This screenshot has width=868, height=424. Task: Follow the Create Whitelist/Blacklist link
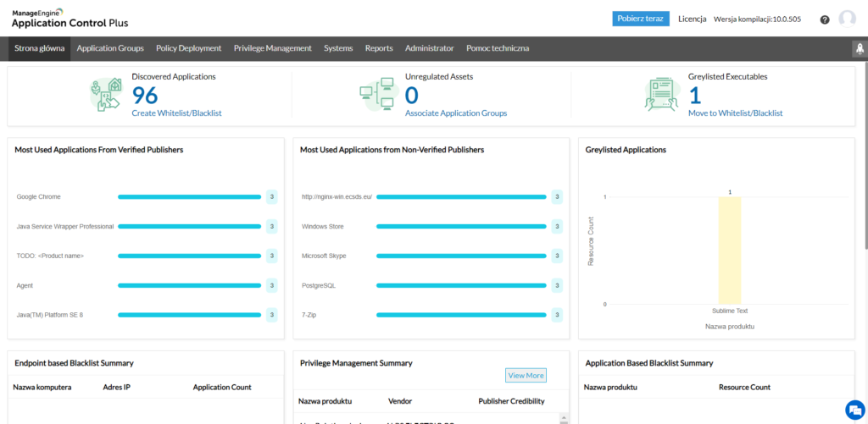pyautogui.click(x=176, y=113)
